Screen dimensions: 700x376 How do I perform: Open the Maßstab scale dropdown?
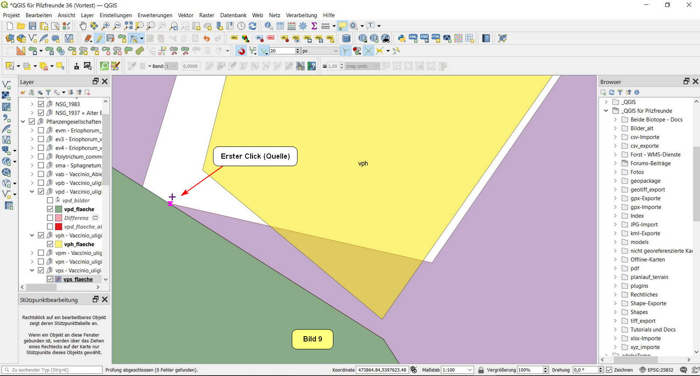coord(470,370)
